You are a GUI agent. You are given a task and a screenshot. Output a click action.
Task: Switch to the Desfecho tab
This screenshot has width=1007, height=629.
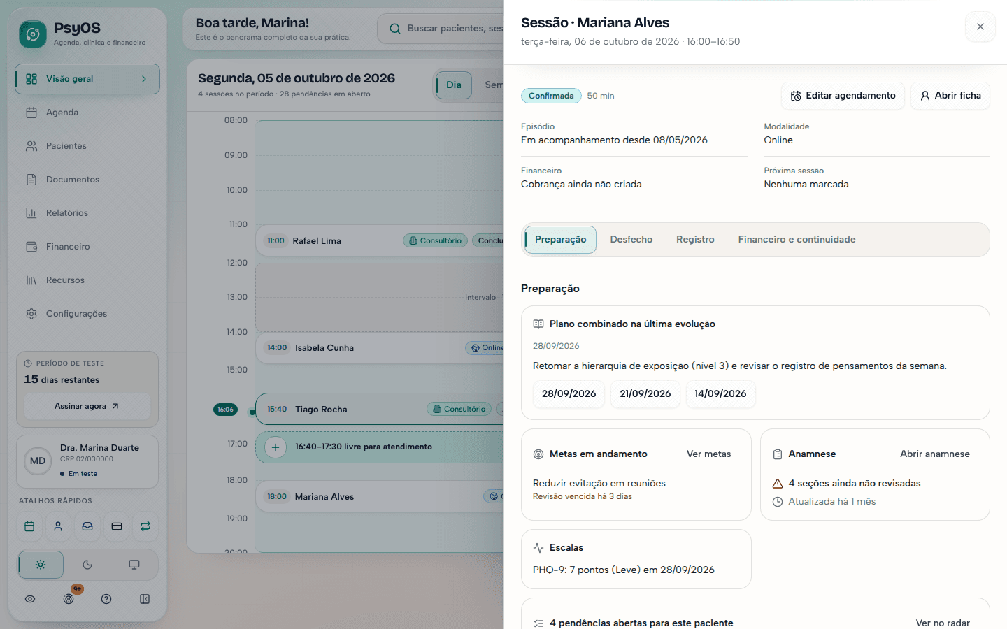pos(631,240)
